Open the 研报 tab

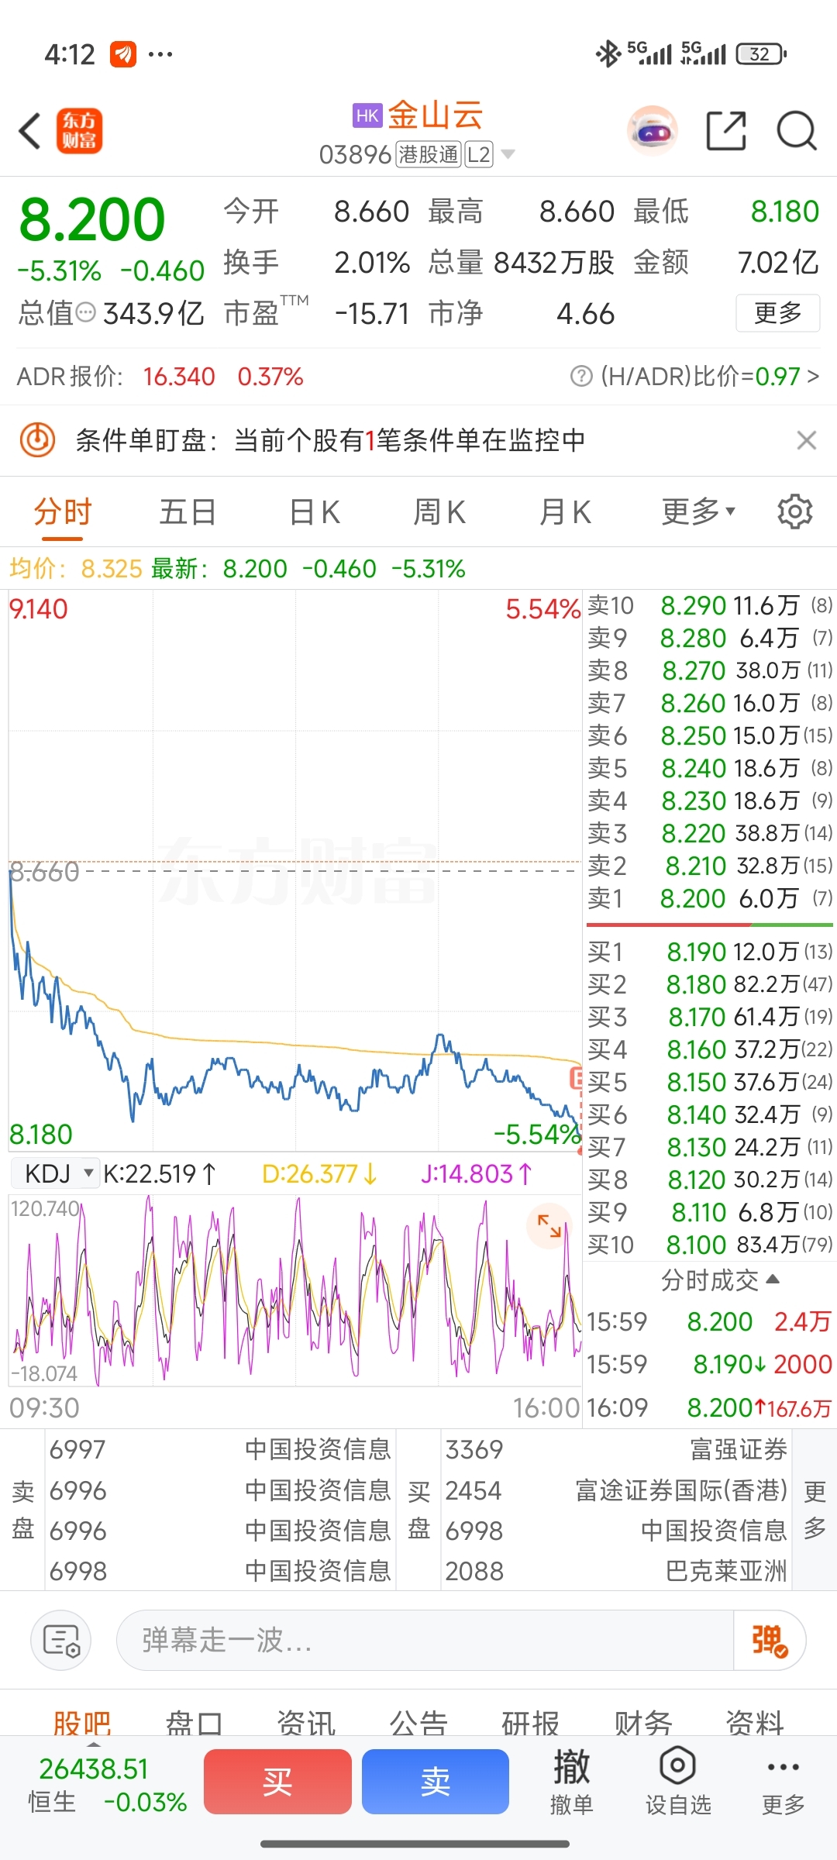[531, 1724]
